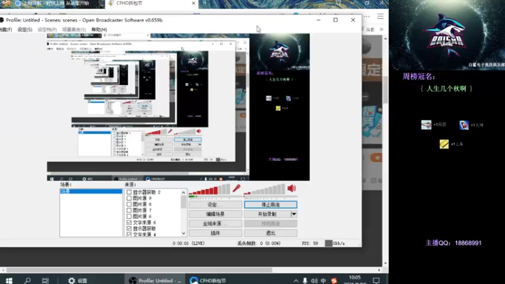Open the volume tray icon
This screenshot has height=284, width=505.
click(x=314, y=281)
